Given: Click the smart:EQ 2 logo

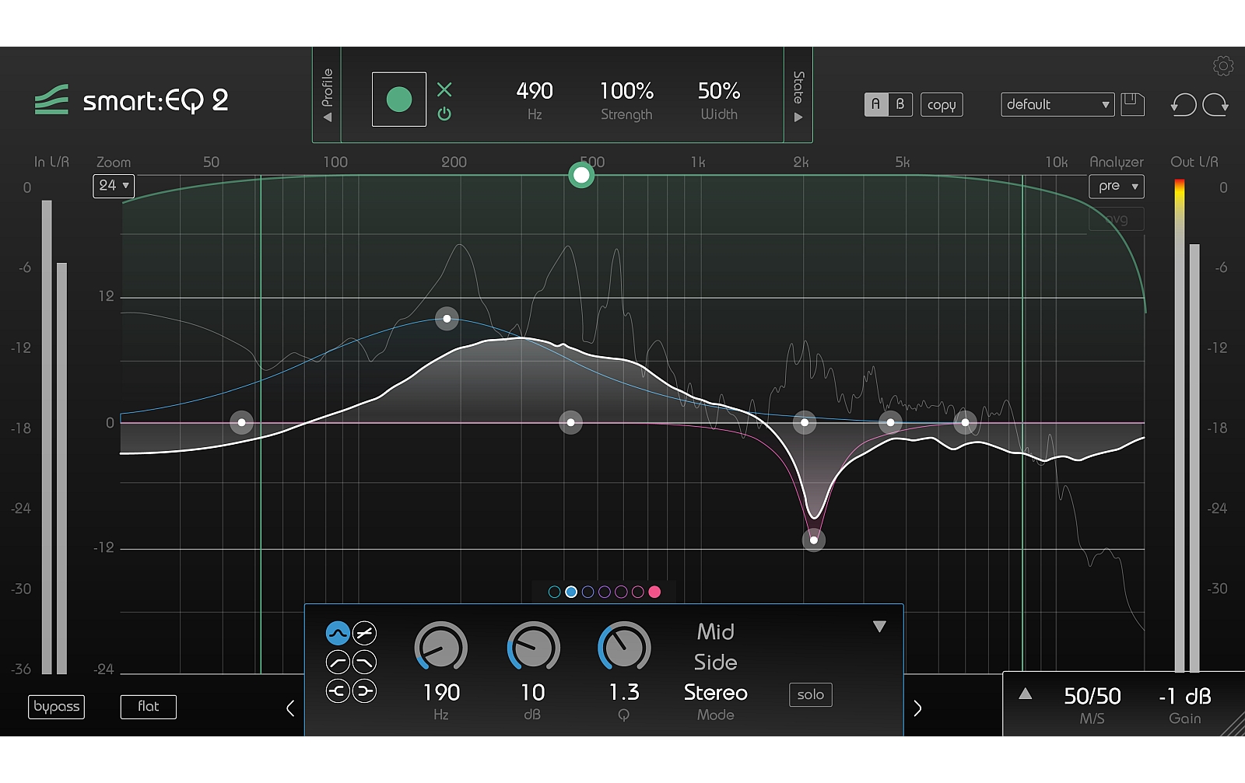Looking at the screenshot, I should tap(132, 100).
